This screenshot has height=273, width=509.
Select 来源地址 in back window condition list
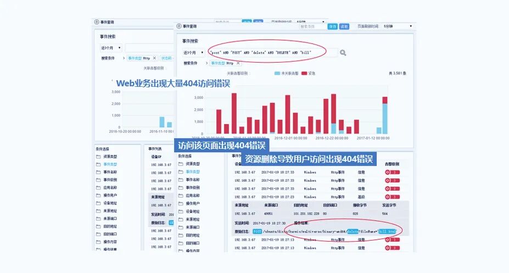pyautogui.click(x=110, y=211)
